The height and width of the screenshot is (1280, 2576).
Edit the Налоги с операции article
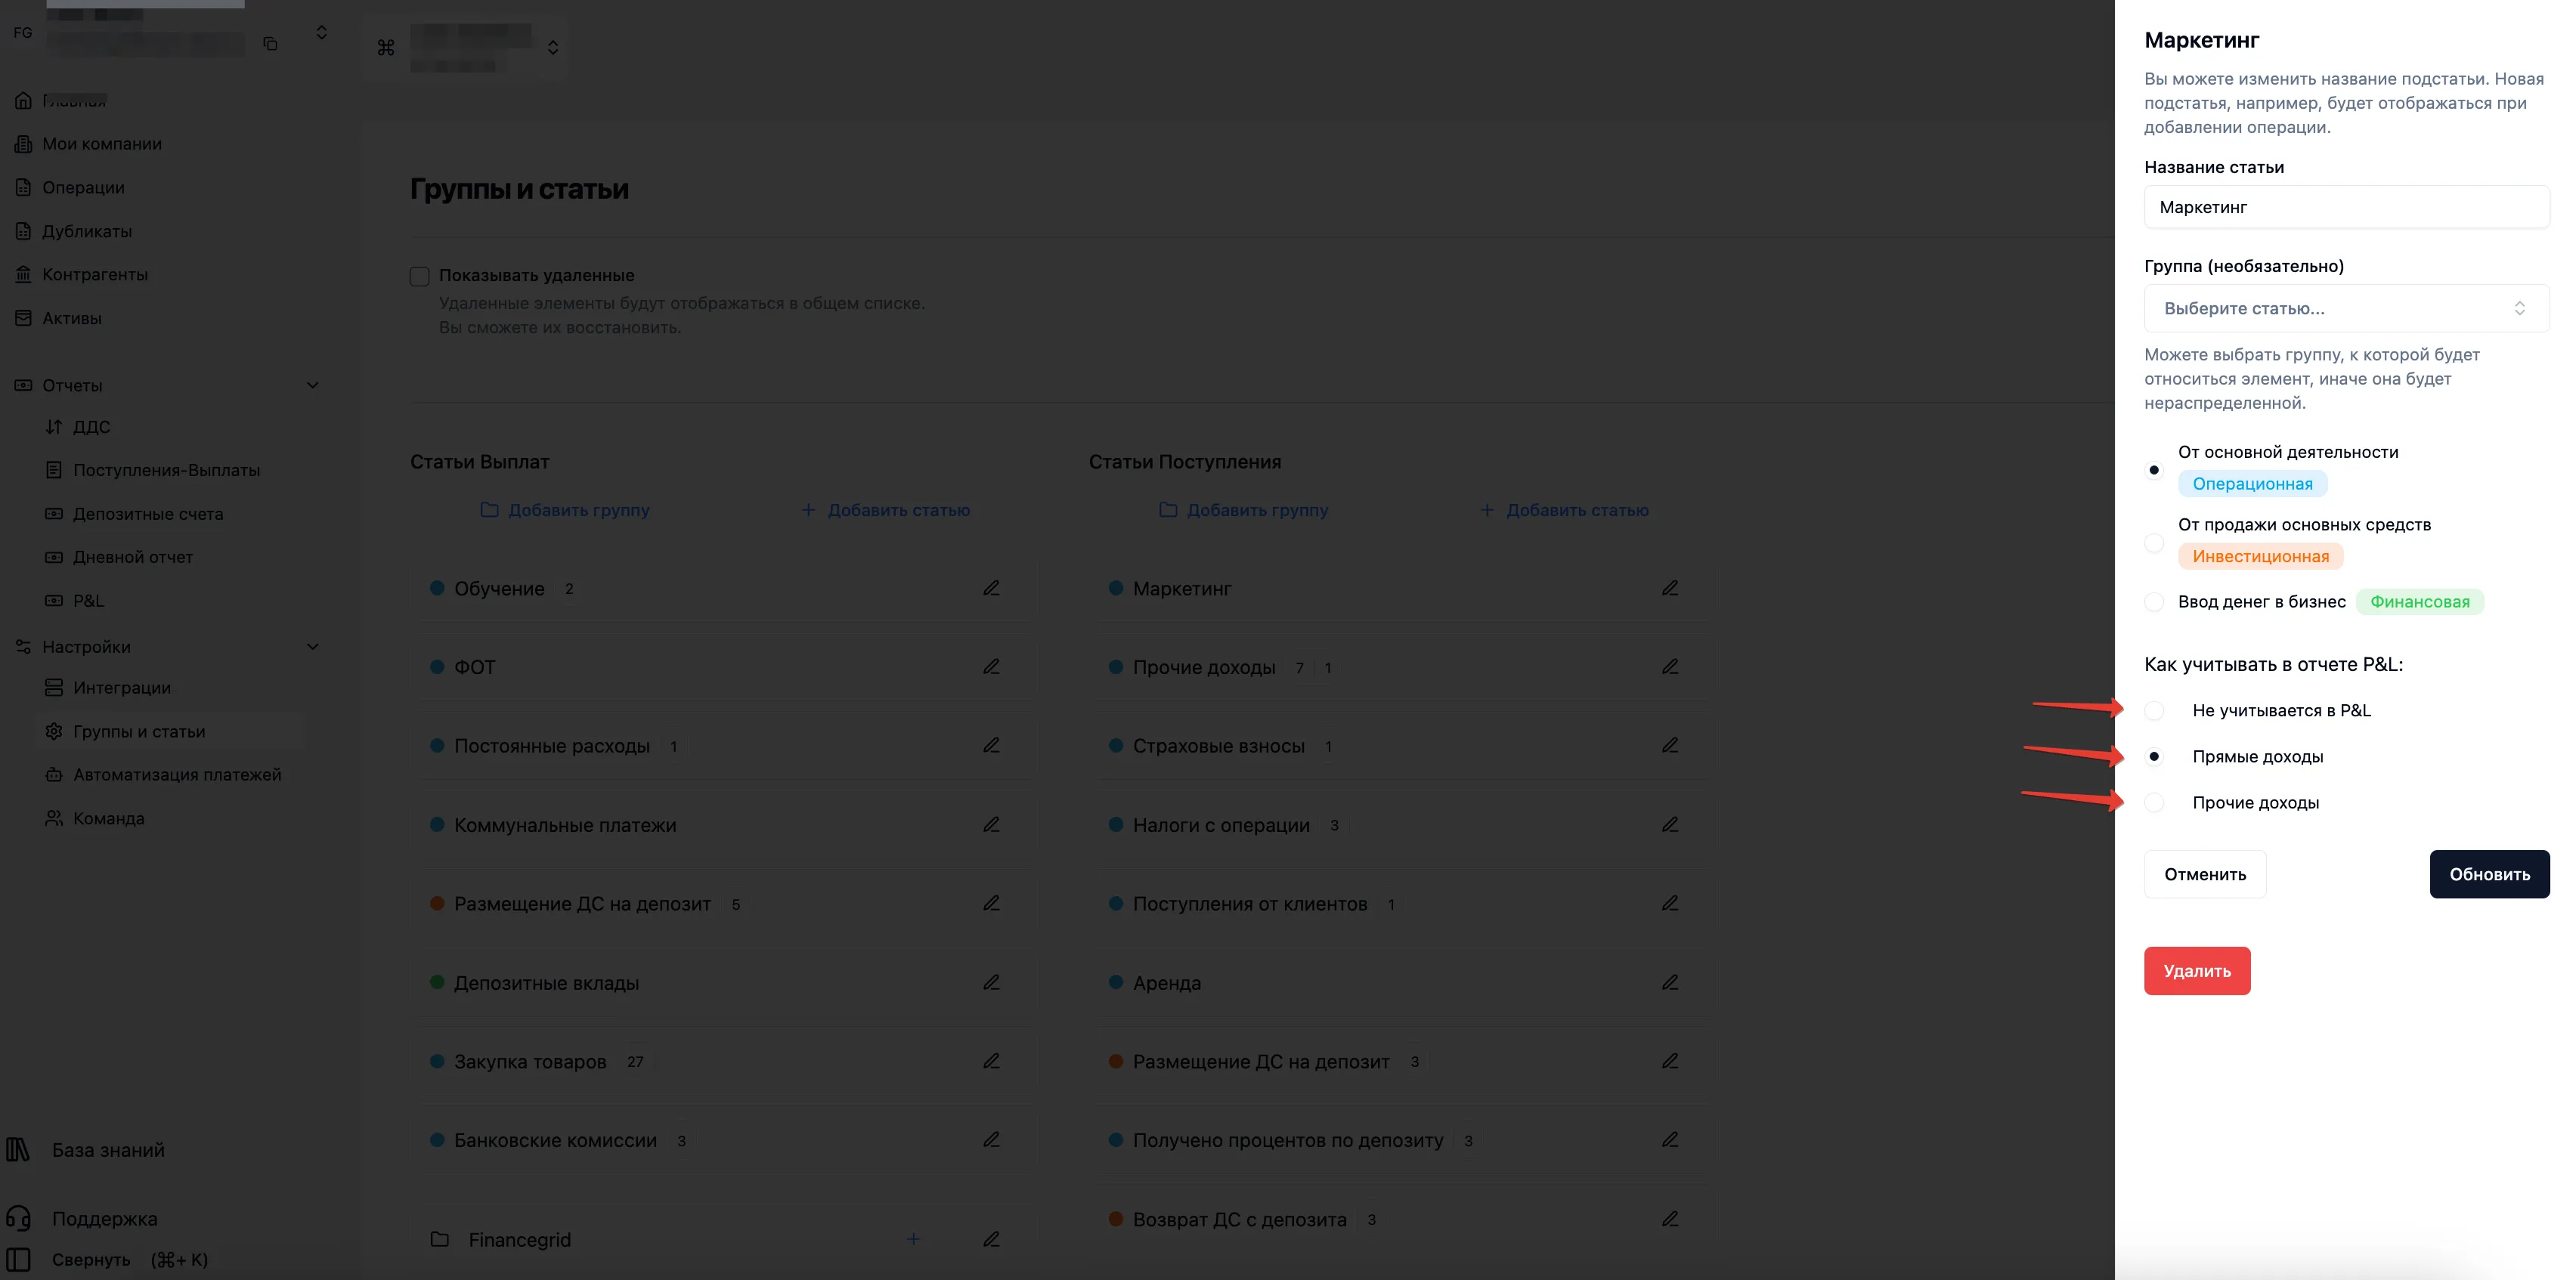(x=1670, y=824)
